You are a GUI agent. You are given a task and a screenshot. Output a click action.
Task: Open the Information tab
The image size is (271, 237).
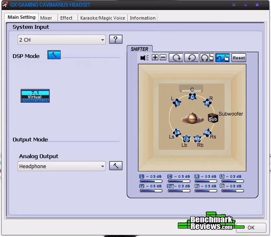143,18
